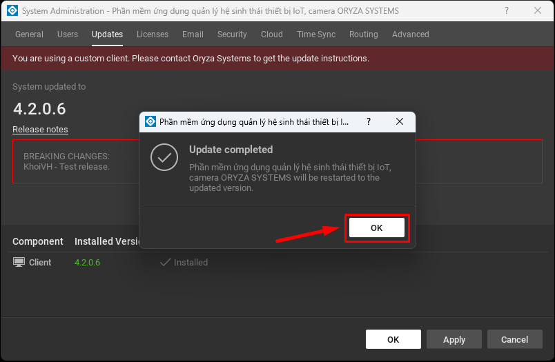Switch to the General tab
This screenshot has width=555, height=362.
tap(29, 34)
